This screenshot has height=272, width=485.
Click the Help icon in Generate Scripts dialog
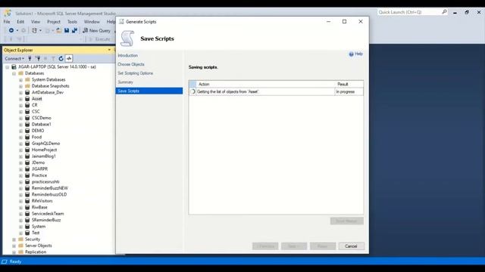[x=352, y=54]
